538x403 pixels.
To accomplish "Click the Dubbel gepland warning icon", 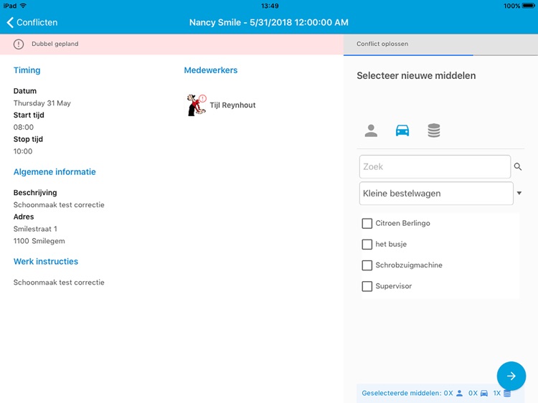I will click(19, 44).
